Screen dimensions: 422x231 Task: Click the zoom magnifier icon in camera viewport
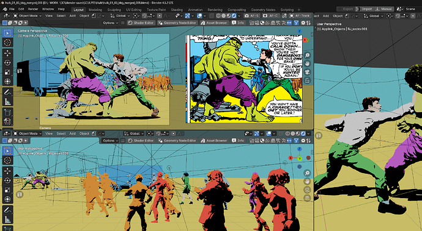[x=307, y=55]
